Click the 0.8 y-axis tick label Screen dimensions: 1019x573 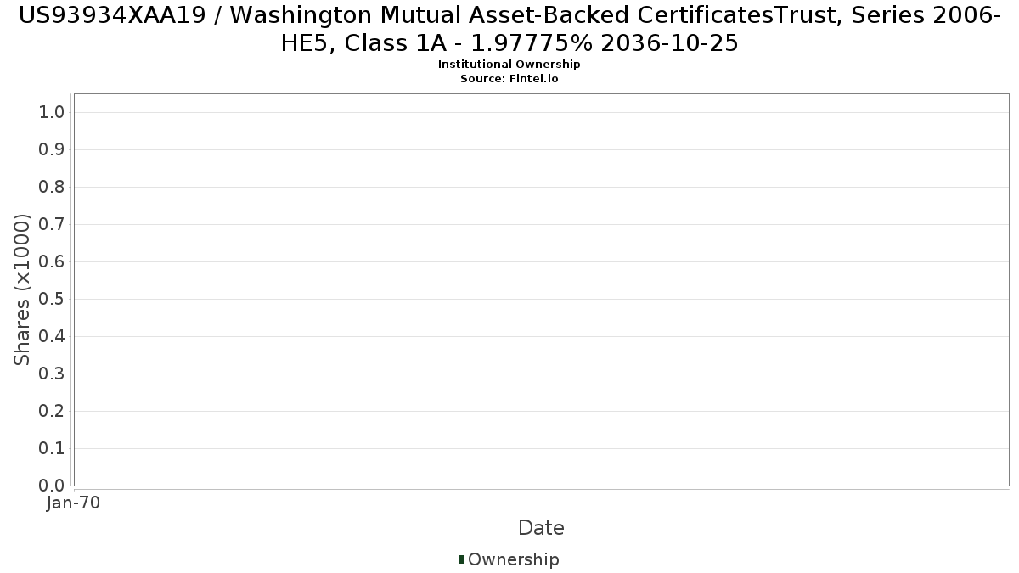pos(52,187)
